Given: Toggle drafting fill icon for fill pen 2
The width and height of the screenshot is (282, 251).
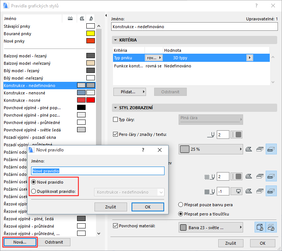Looking at the screenshot, I should pyautogui.click(x=249, y=177).
